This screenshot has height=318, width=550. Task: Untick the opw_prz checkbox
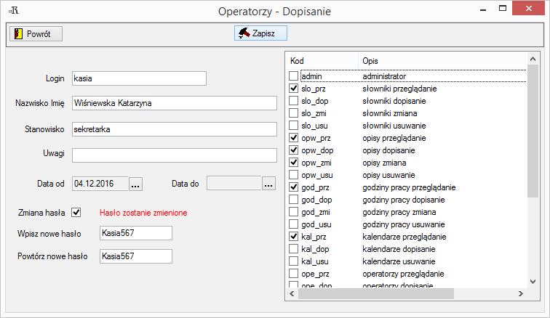(x=294, y=138)
